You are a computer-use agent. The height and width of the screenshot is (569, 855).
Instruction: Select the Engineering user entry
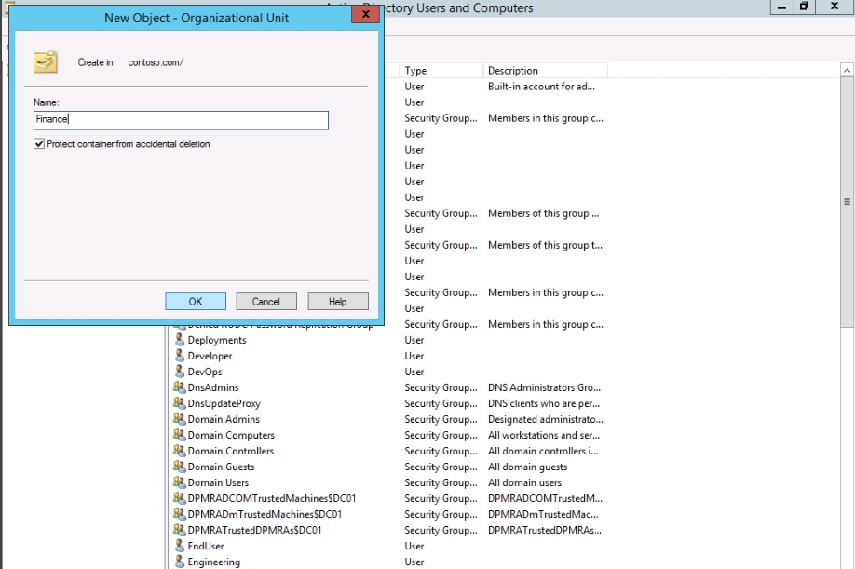coord(213,562)
